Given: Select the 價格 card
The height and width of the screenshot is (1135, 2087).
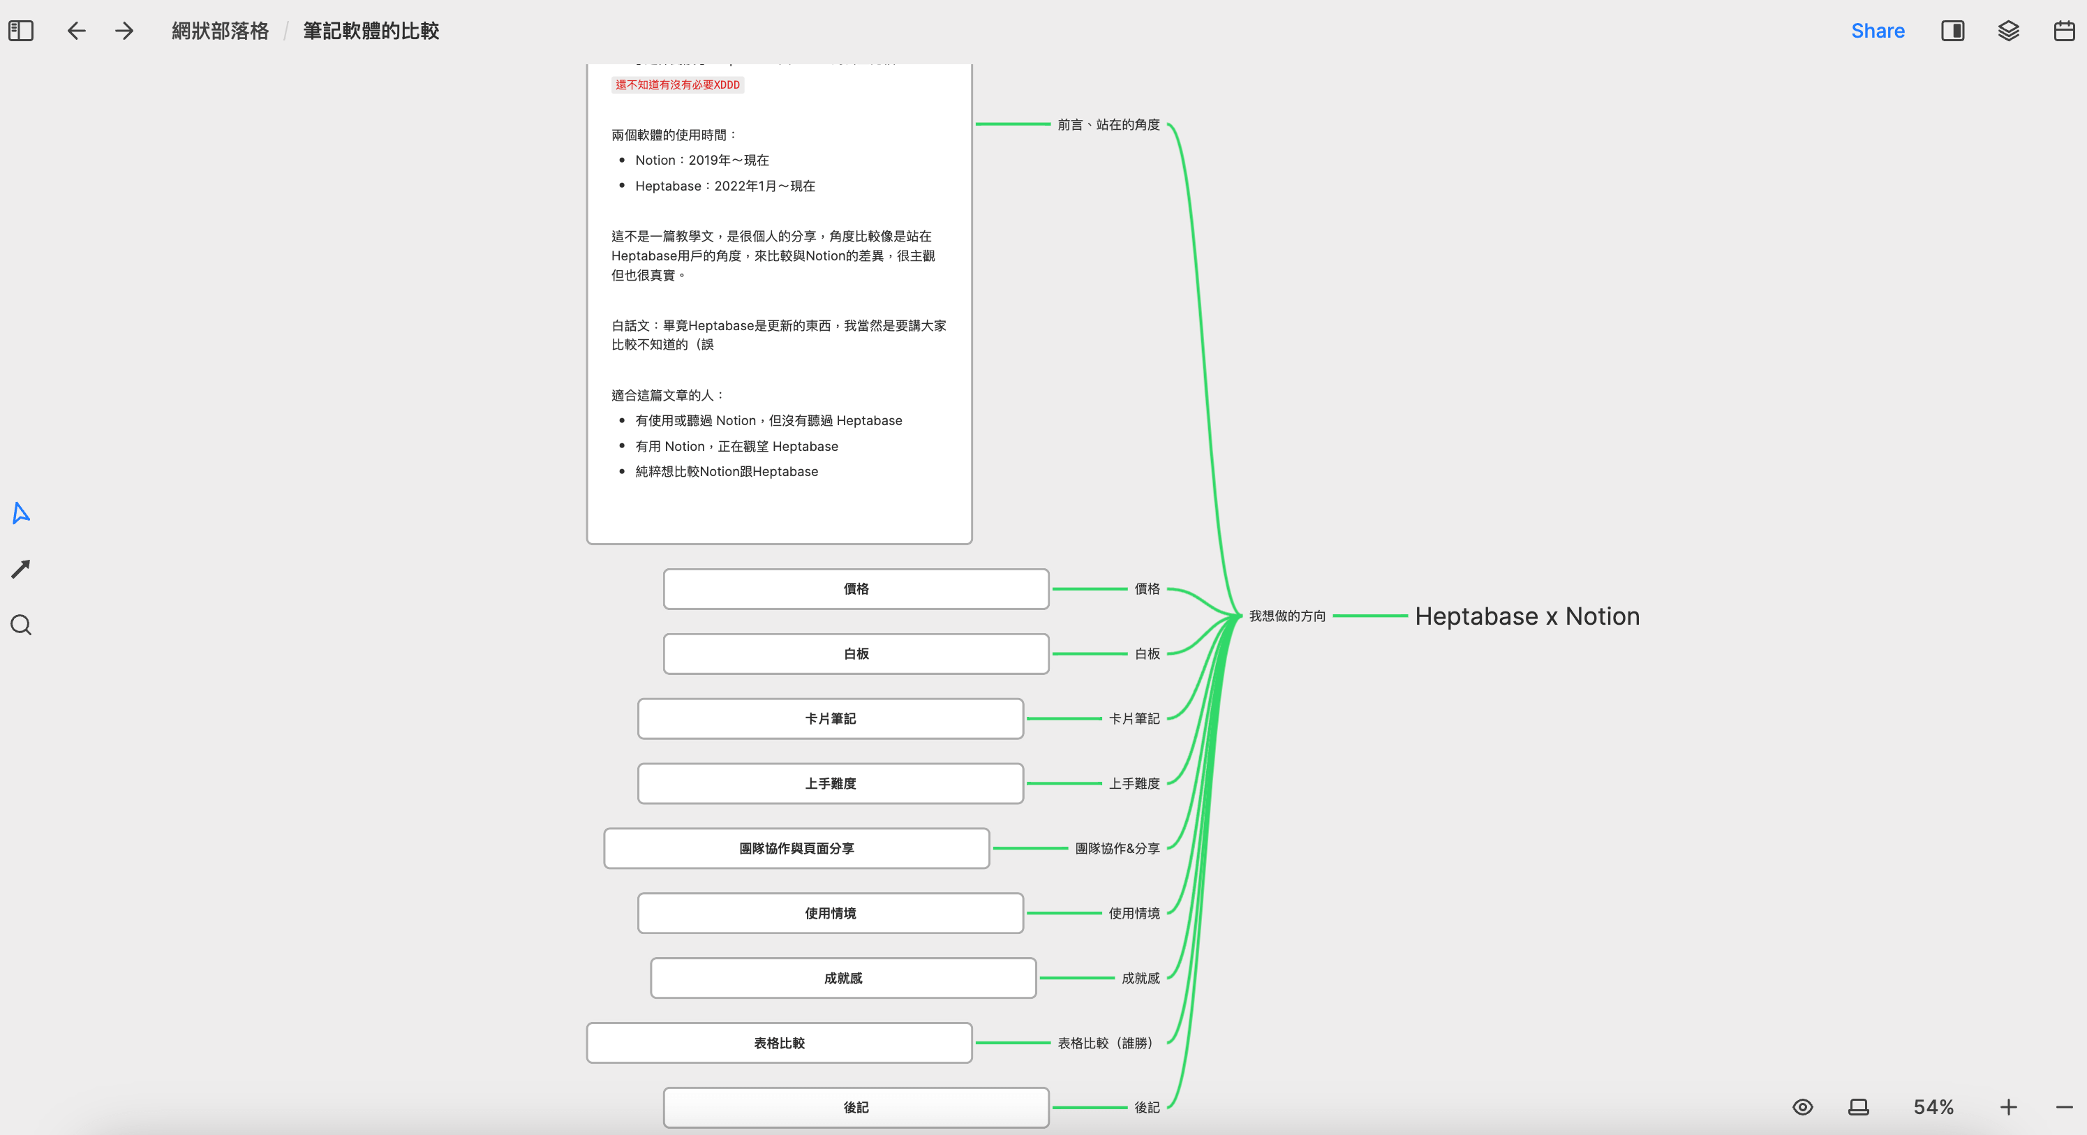Looking at the screenshot, I should tap(856, 589).
